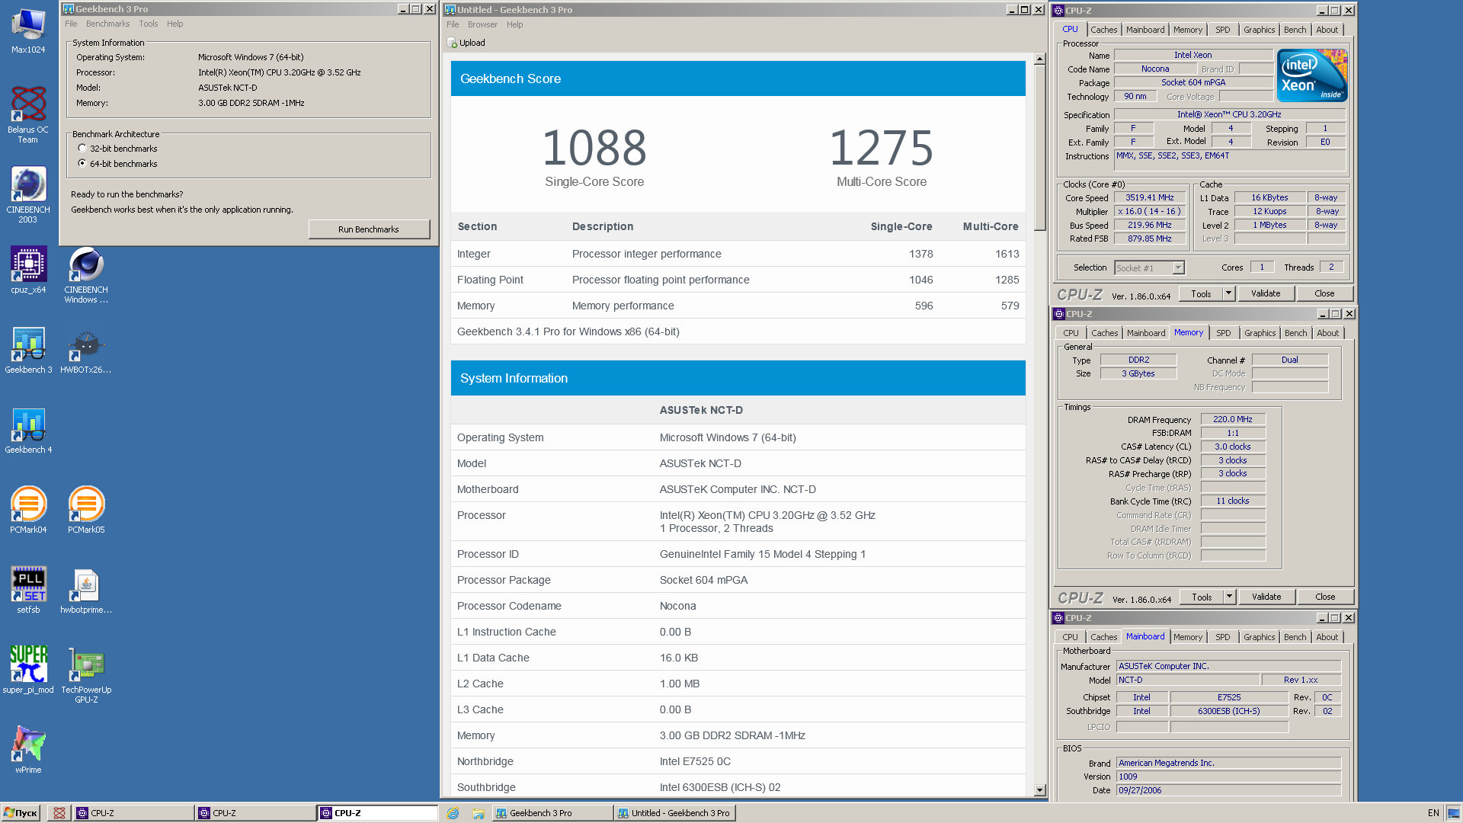Launch CINEBENCH Windows desktop shortcut
This screenshot has height=823, width=1463.
(86, 274)
